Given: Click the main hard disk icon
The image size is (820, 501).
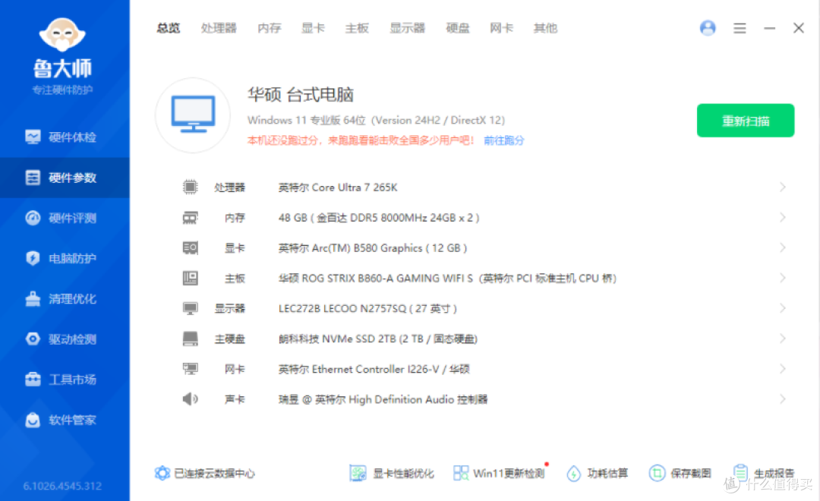Looking at the screenshot, I should 190,339.
